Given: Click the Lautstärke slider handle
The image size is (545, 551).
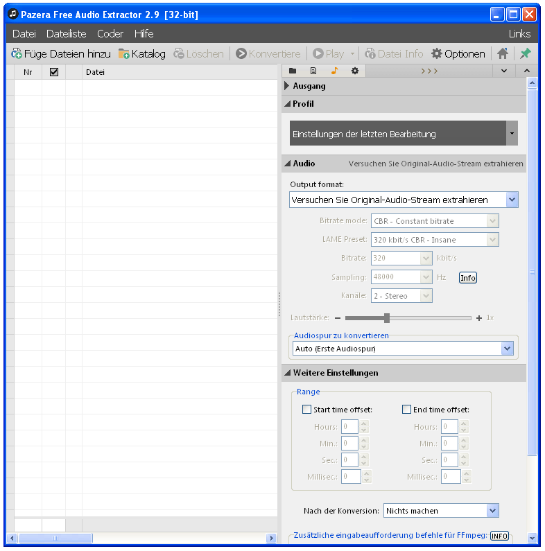Looking at the screenshot, I should 387,318.
